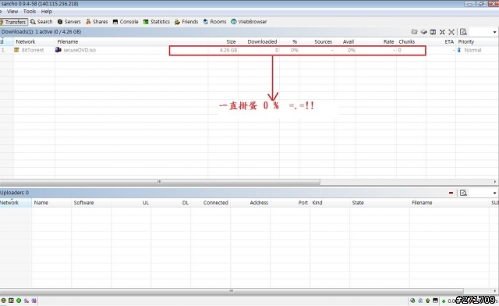Open the Console tab
This screenshot has height=306, width=499.
126,22
